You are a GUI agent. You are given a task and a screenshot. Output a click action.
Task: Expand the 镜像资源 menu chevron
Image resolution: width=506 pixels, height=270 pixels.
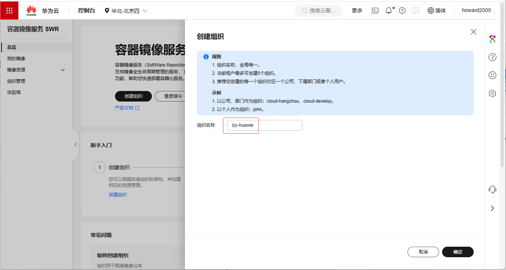click(63, 70)
